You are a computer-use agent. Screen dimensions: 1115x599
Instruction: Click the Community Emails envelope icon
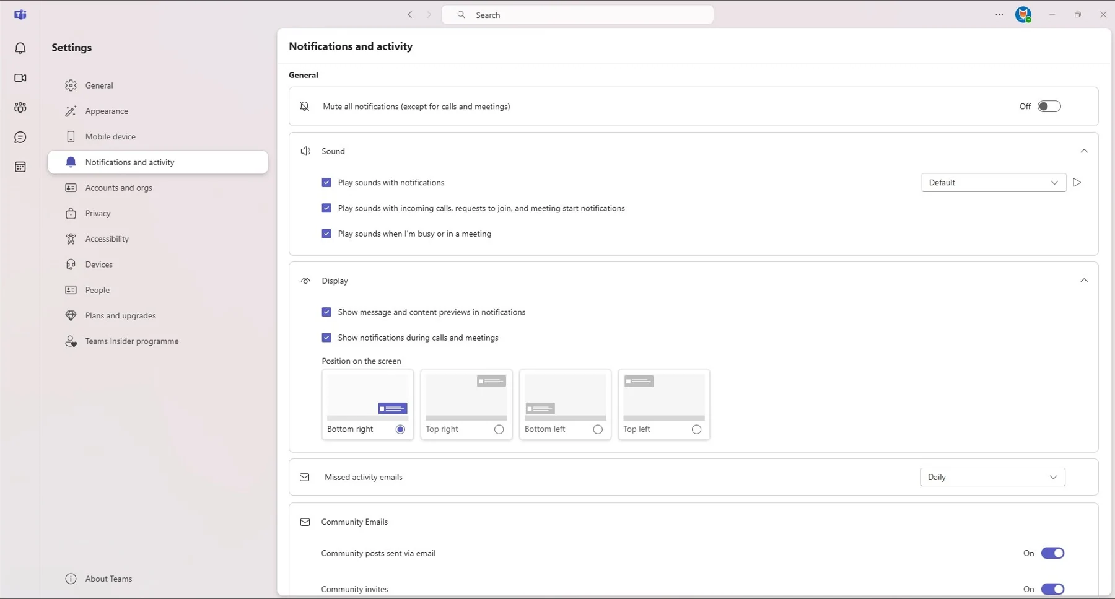pyautogui.click(x=305, y=522)
